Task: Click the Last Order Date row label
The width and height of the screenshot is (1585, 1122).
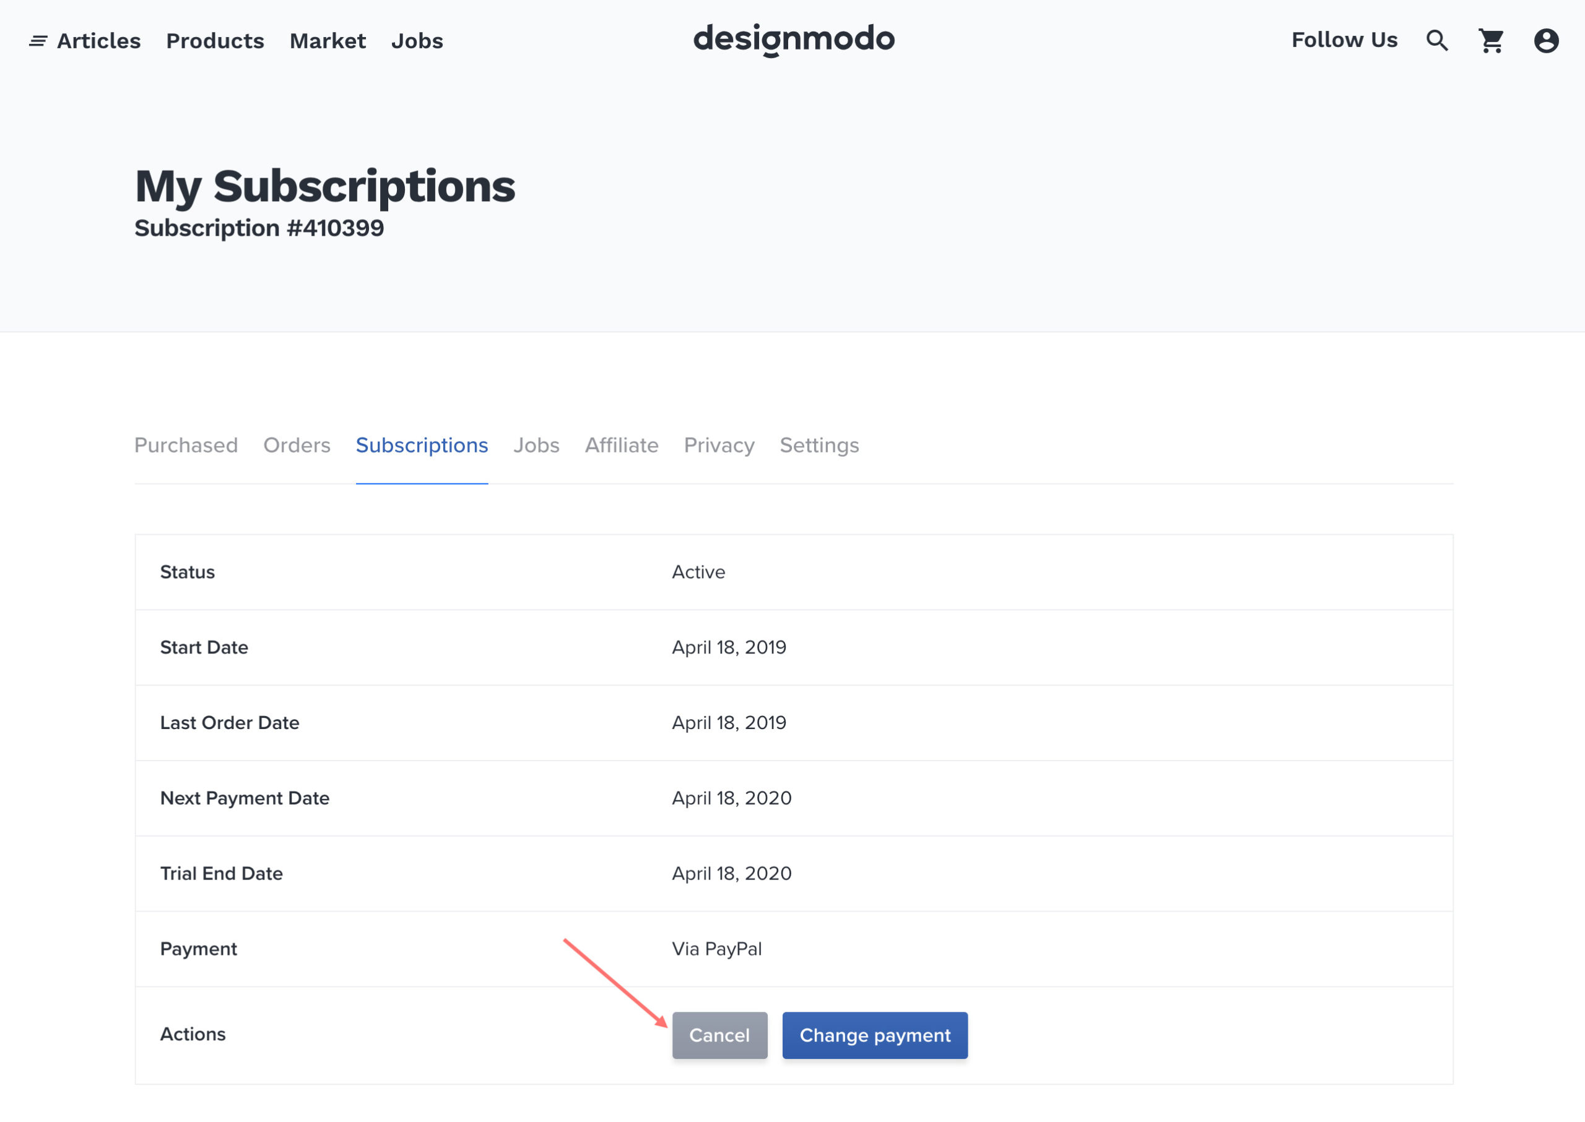Action: click(230, 723)
